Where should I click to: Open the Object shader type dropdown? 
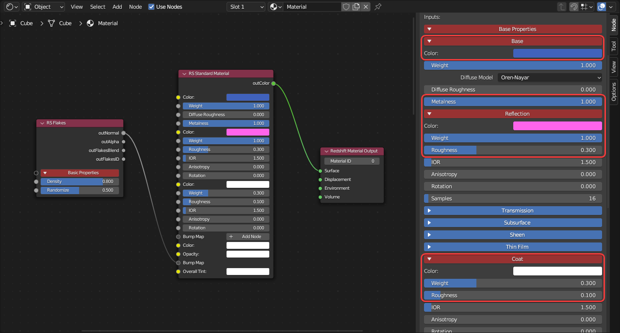[44, 7]
